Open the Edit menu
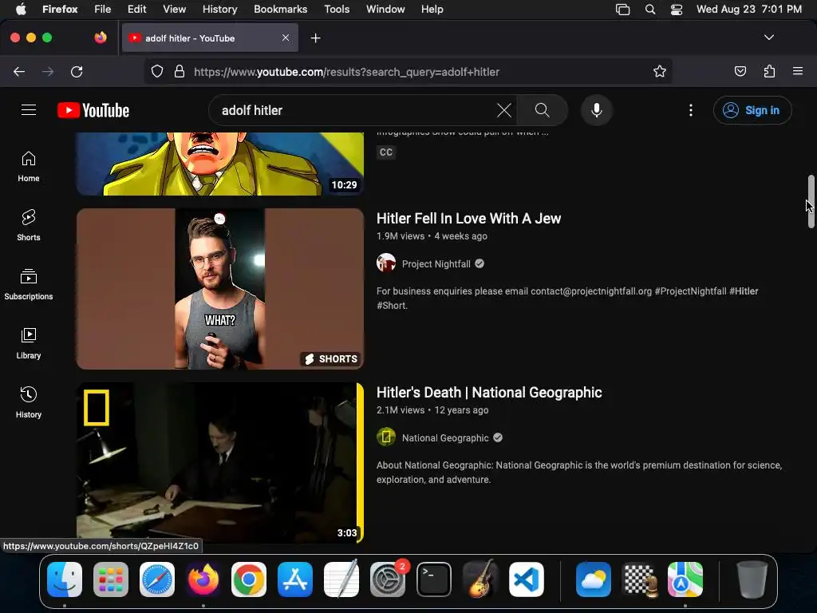 pos(136,9)
